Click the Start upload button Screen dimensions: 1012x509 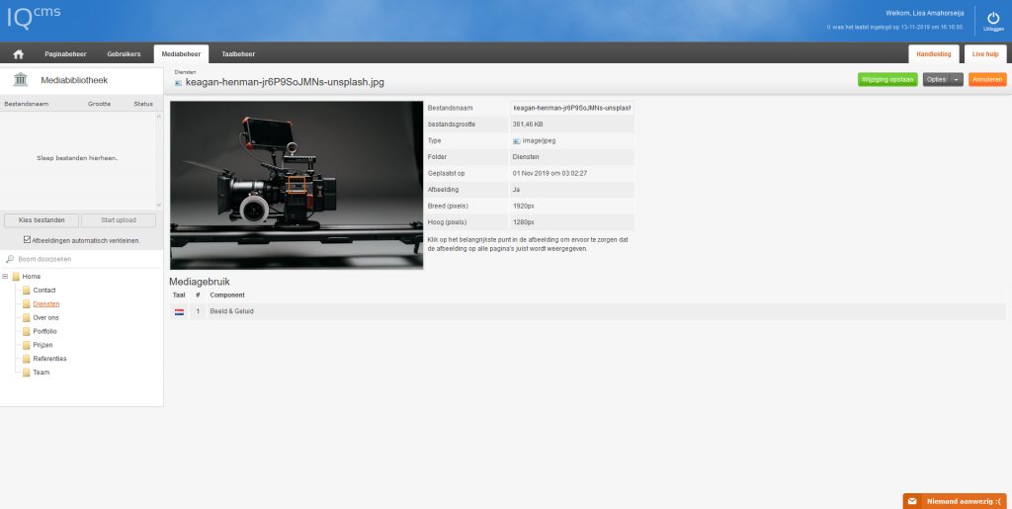(x=119, y=220)
